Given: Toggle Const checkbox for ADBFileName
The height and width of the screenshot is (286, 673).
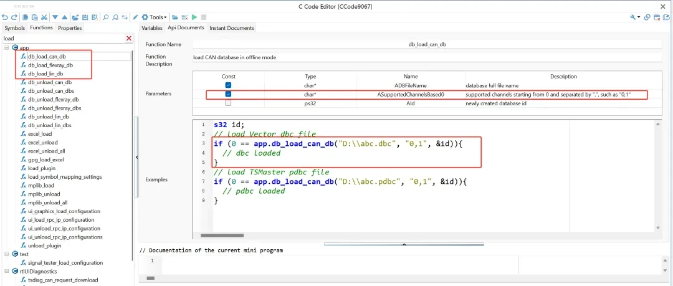Looking at the screenshot, I should click(x=228, y=85).
